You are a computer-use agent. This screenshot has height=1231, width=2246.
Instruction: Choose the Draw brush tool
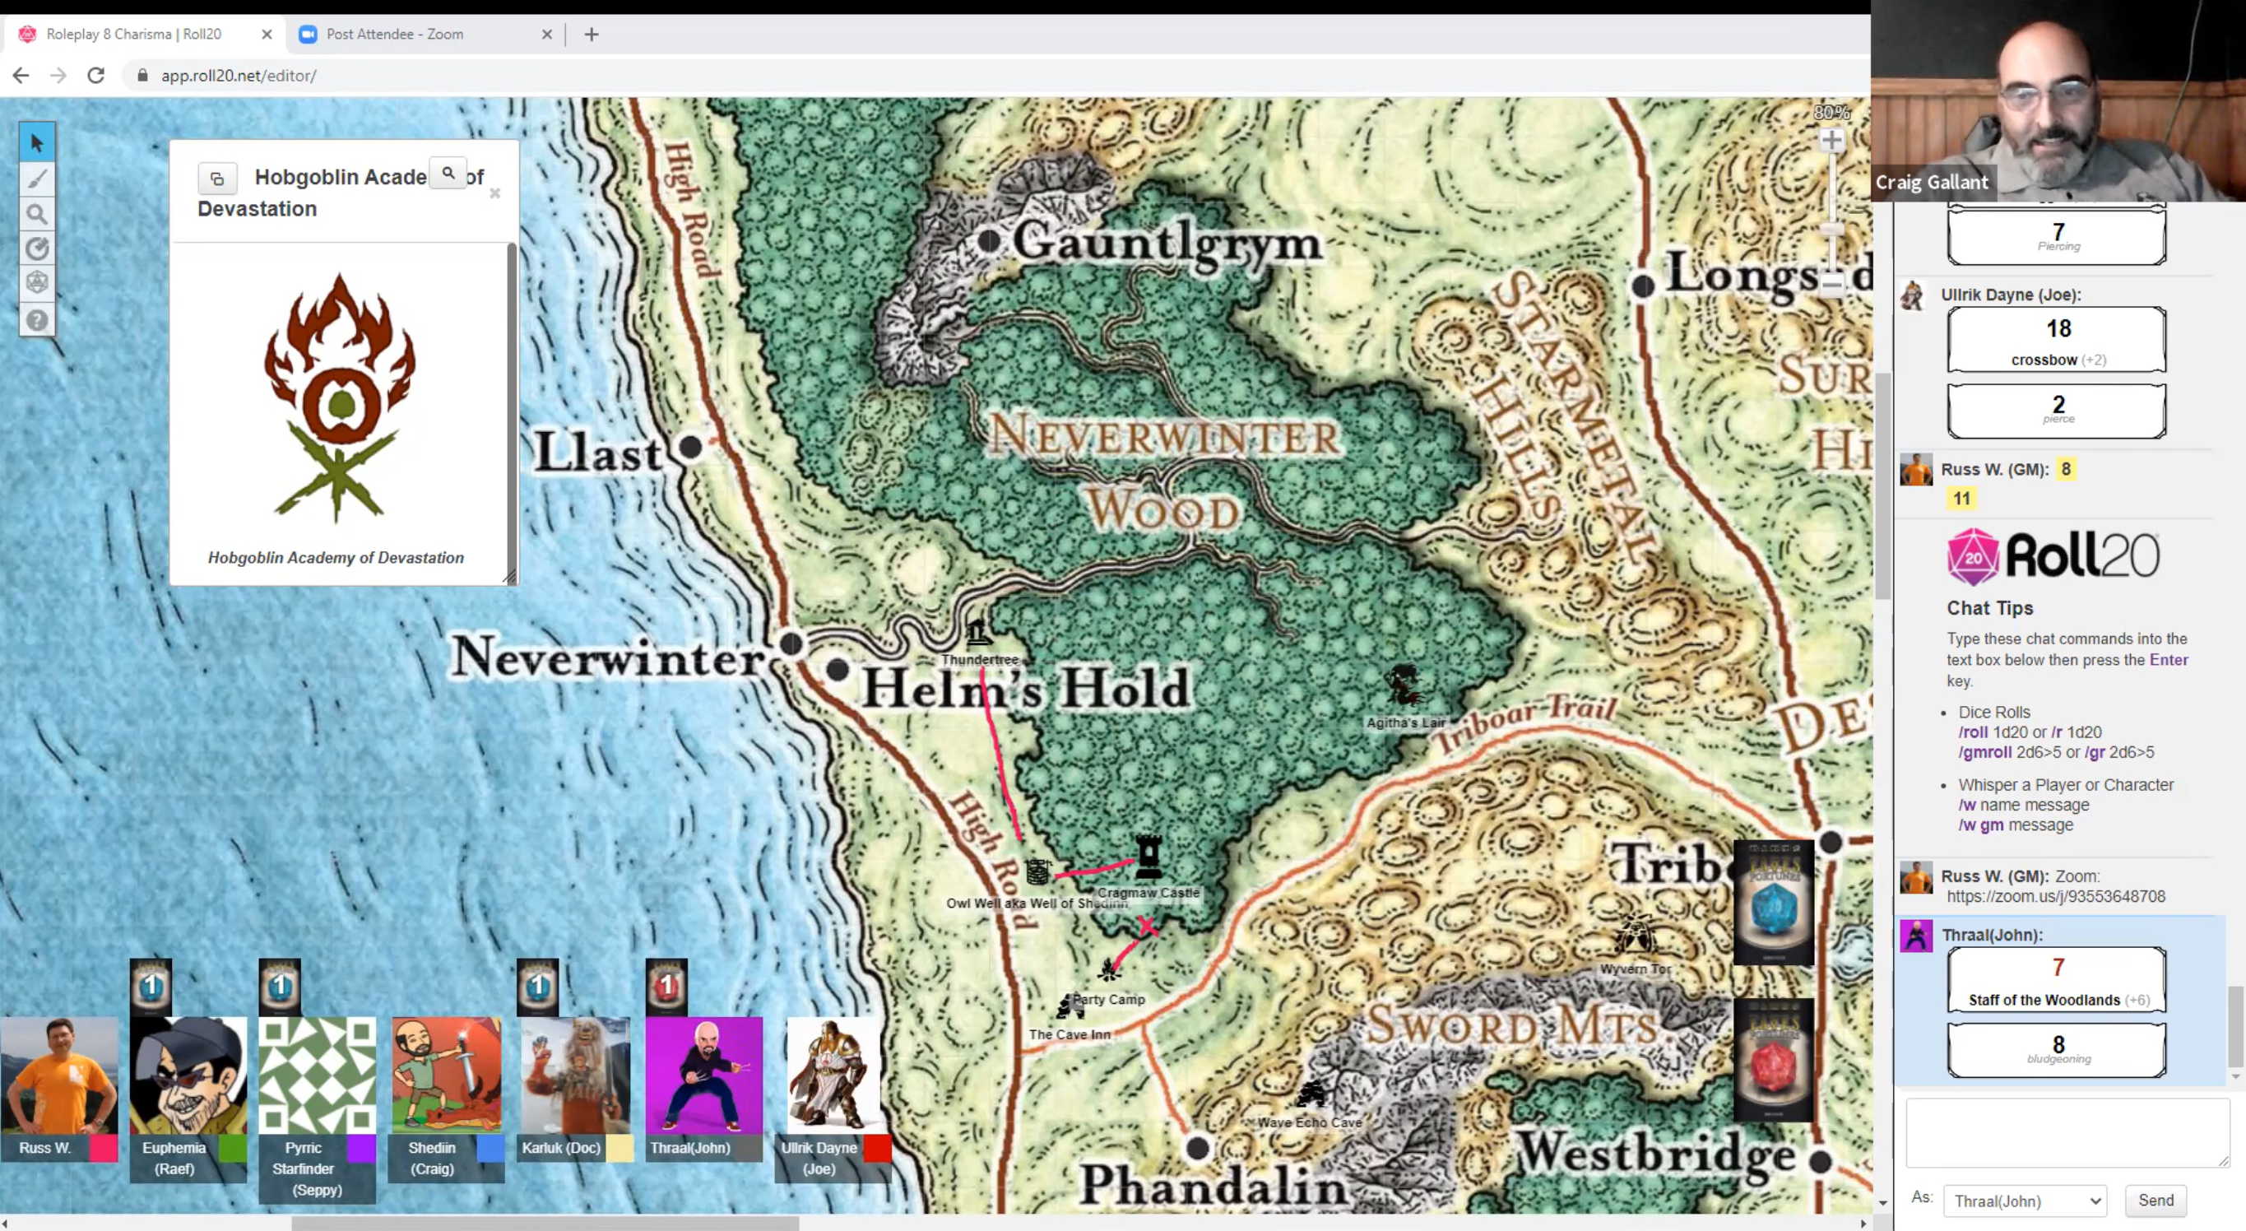37,179
